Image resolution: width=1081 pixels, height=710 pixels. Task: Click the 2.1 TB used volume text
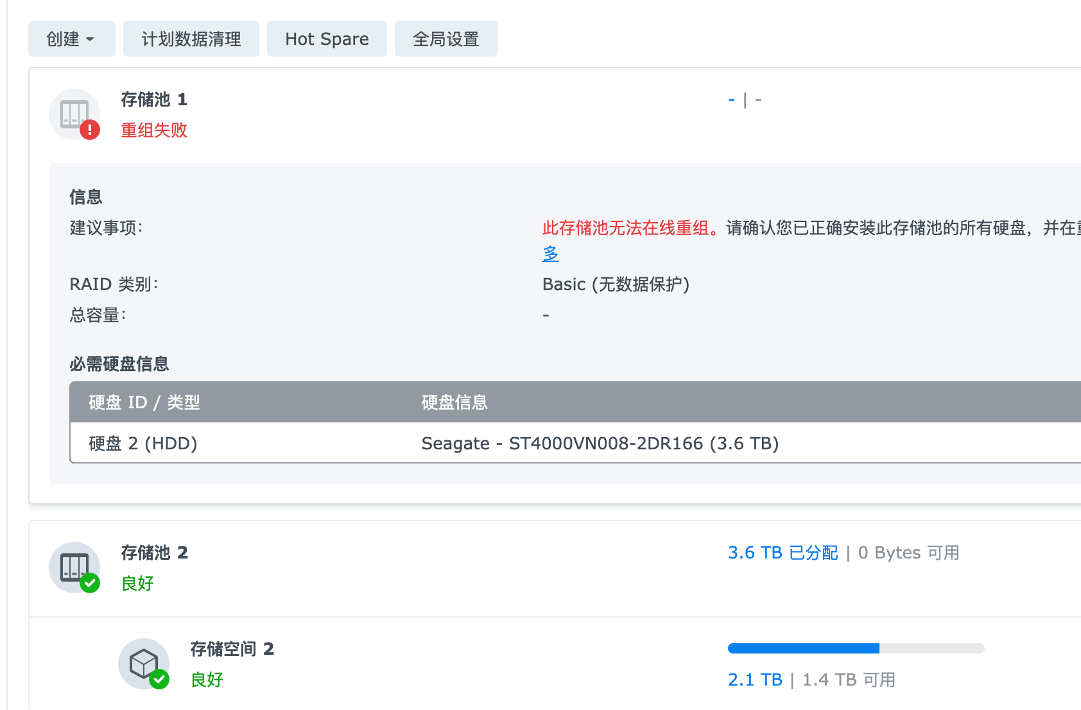pyautogui.click(x=755, y=680)
